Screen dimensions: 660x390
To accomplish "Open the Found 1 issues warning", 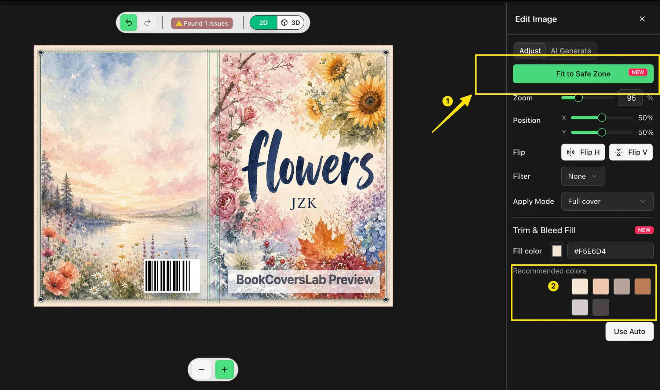I will point(202,23).
